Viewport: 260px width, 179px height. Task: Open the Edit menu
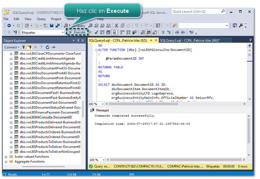coord(16,19)
